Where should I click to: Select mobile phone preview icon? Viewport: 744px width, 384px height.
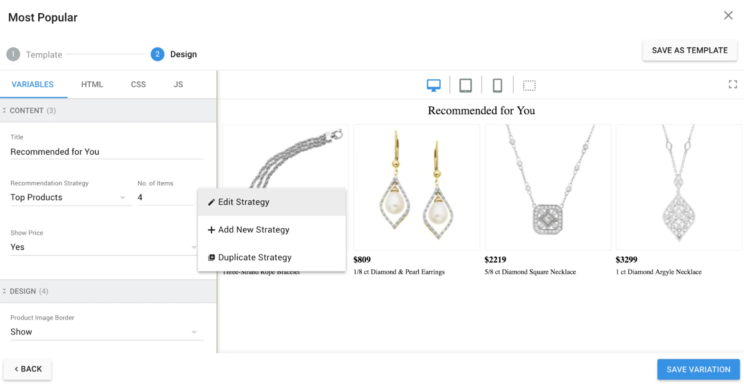coord(497,85)
